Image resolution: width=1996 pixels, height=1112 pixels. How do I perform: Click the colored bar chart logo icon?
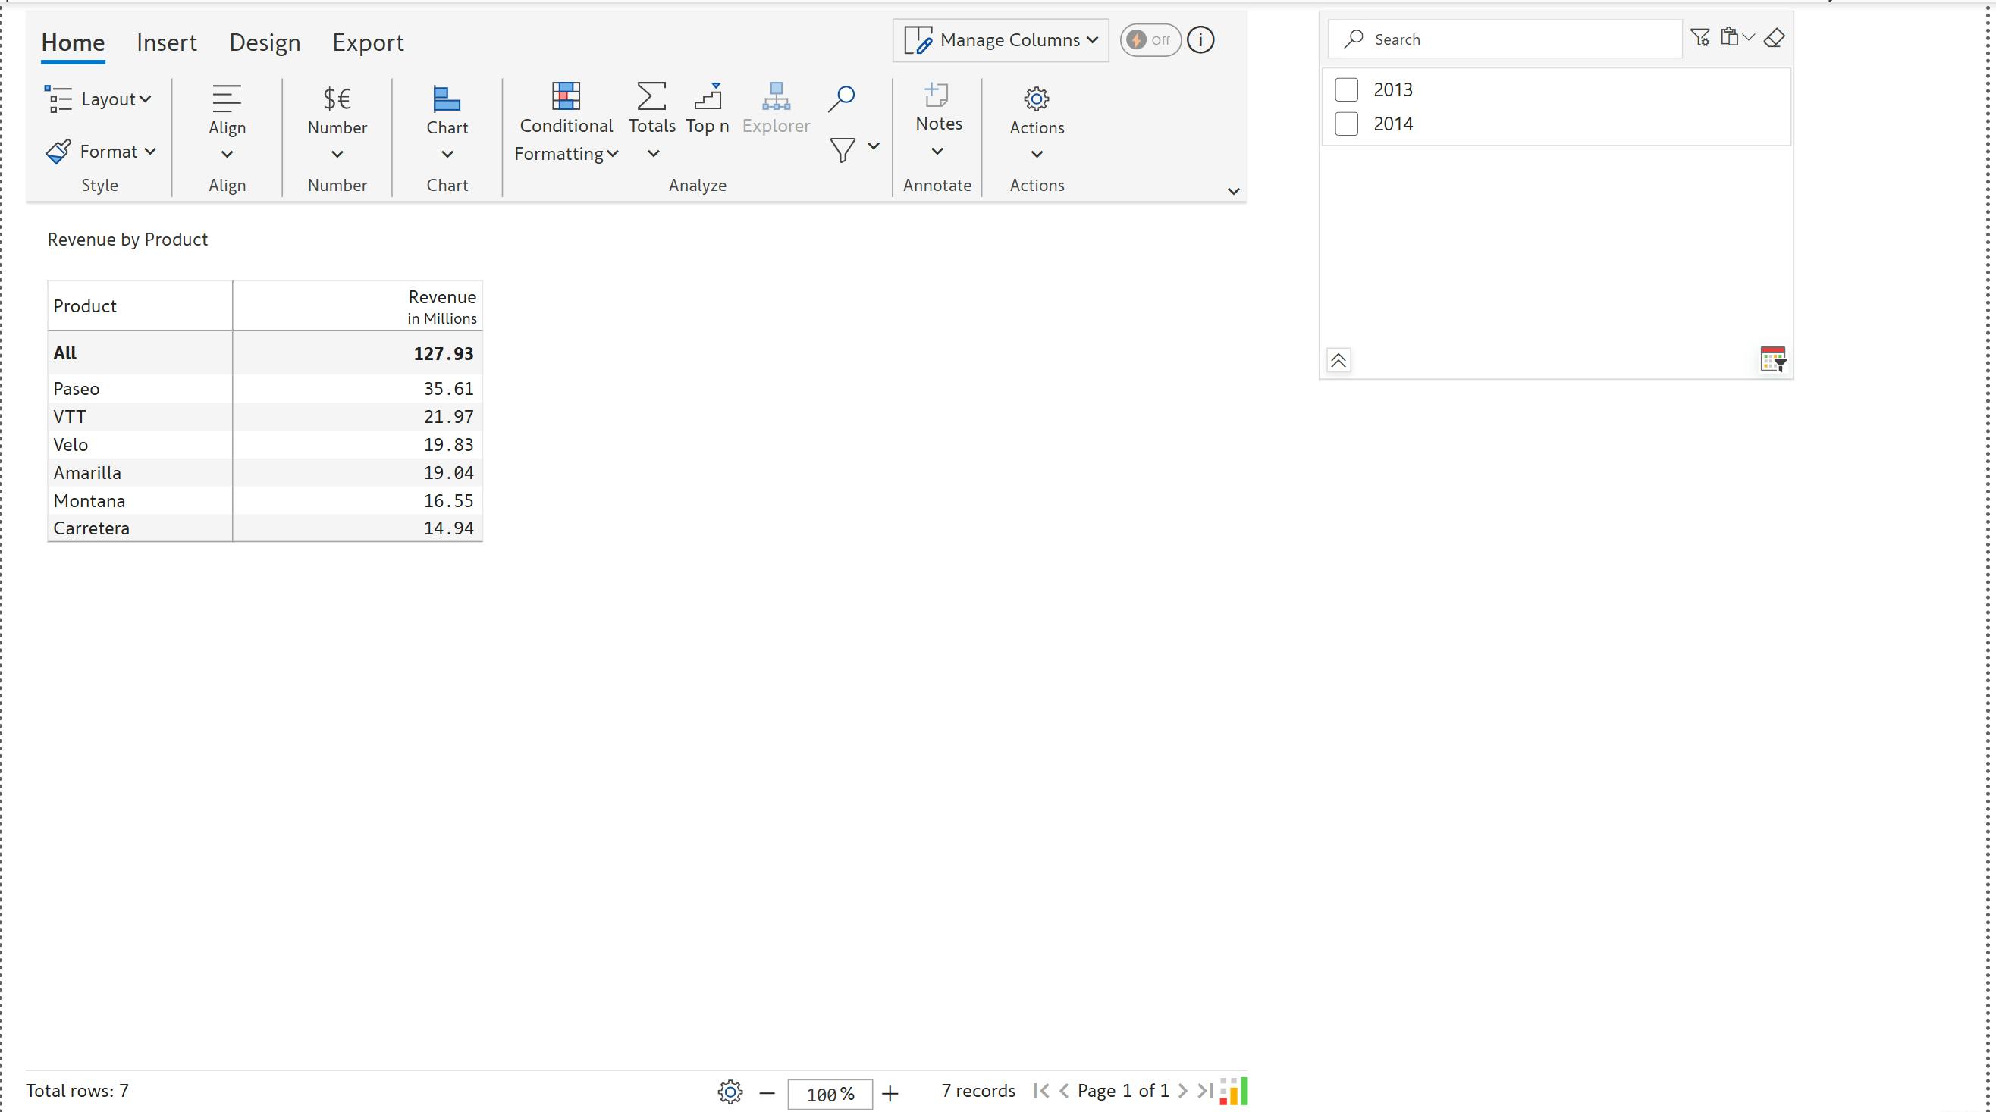point(1233,1091)
